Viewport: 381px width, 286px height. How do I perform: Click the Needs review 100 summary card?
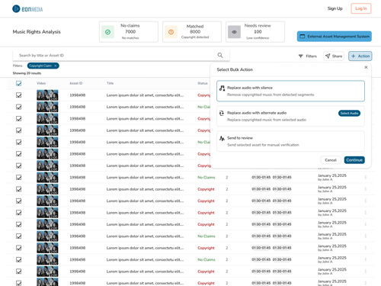click(255, 32)
